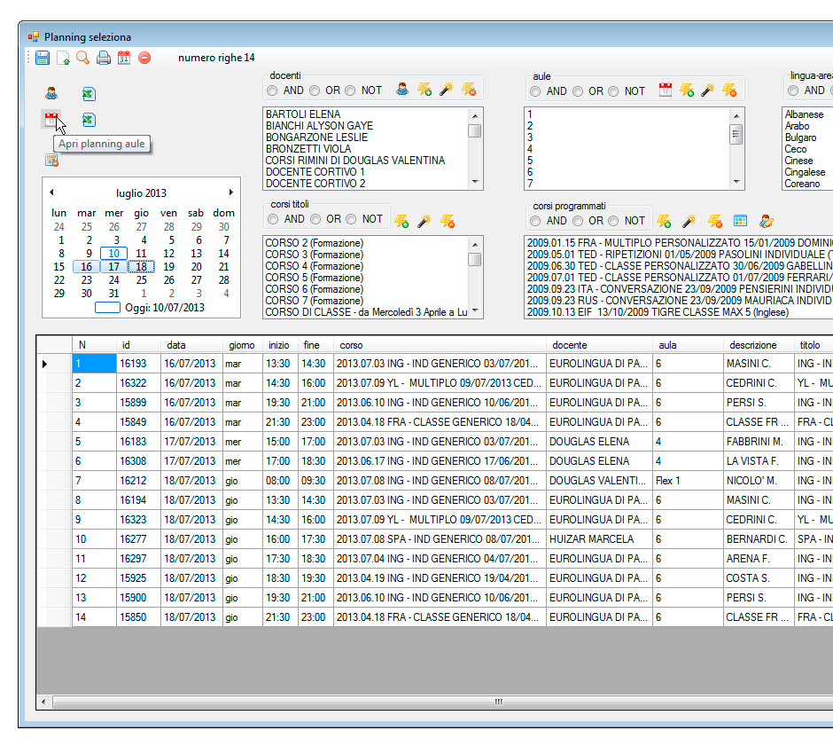Viewport: 833px width, 746px height.
Task: Click the person icon in left panel
Action: pyautogui.click(x=51, y=94)
